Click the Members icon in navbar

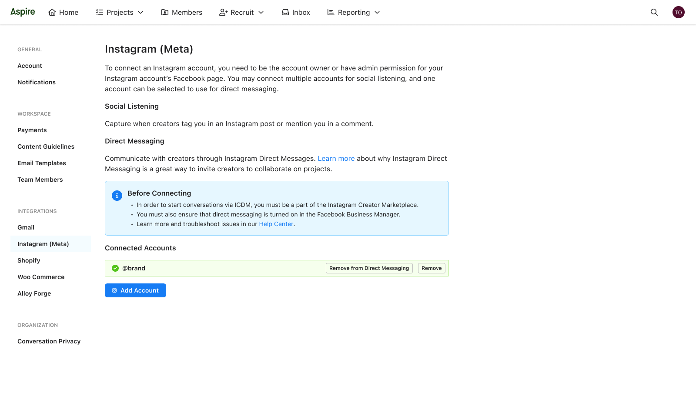coord(165,12)
